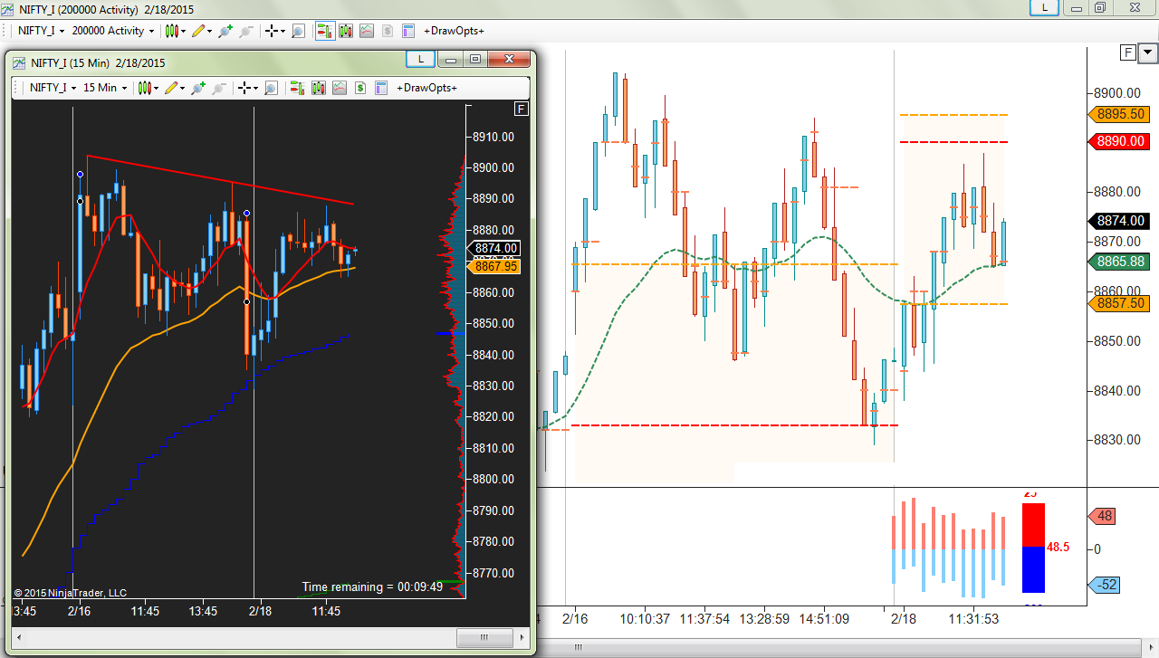The image size is (1159, 658).
Task: Open NIFTY_I instrument dropdown in 15 Min window
Action: click(x=53, y=88)
